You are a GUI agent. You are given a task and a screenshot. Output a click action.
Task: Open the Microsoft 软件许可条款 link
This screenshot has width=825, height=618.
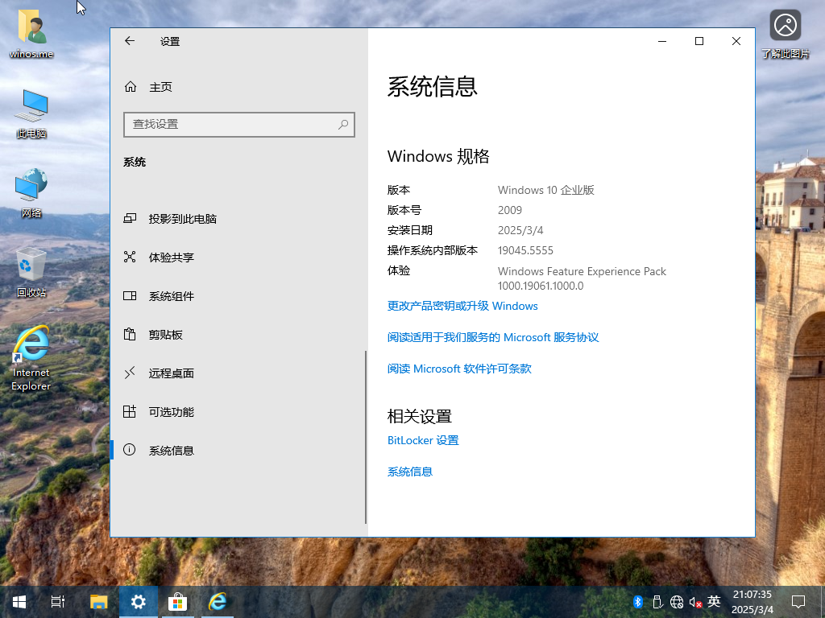pyautogui.click(x=459, y=369)
